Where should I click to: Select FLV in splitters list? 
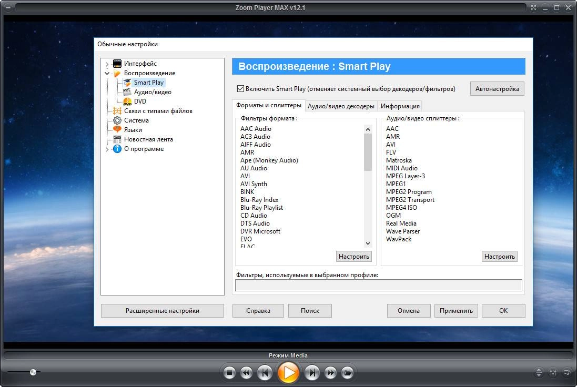pyautogui.click(x=391, y=152)
